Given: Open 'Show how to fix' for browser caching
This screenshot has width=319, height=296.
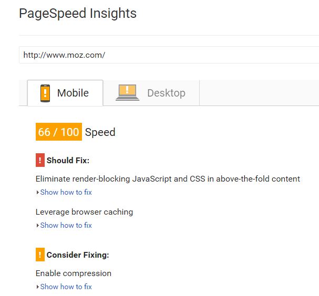Looking at the screenshot, I should 66,225.
